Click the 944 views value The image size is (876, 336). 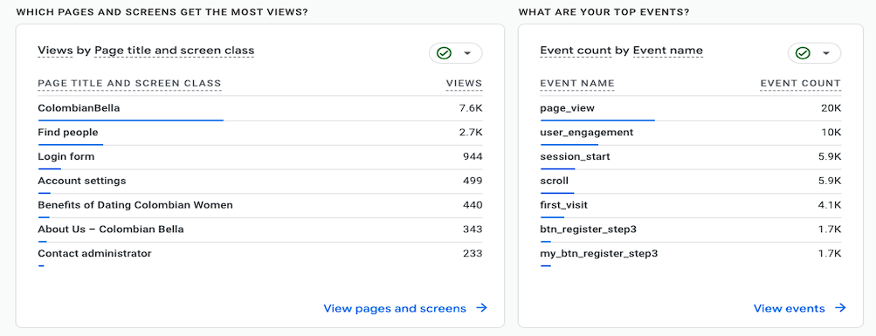tap(472, 157)
